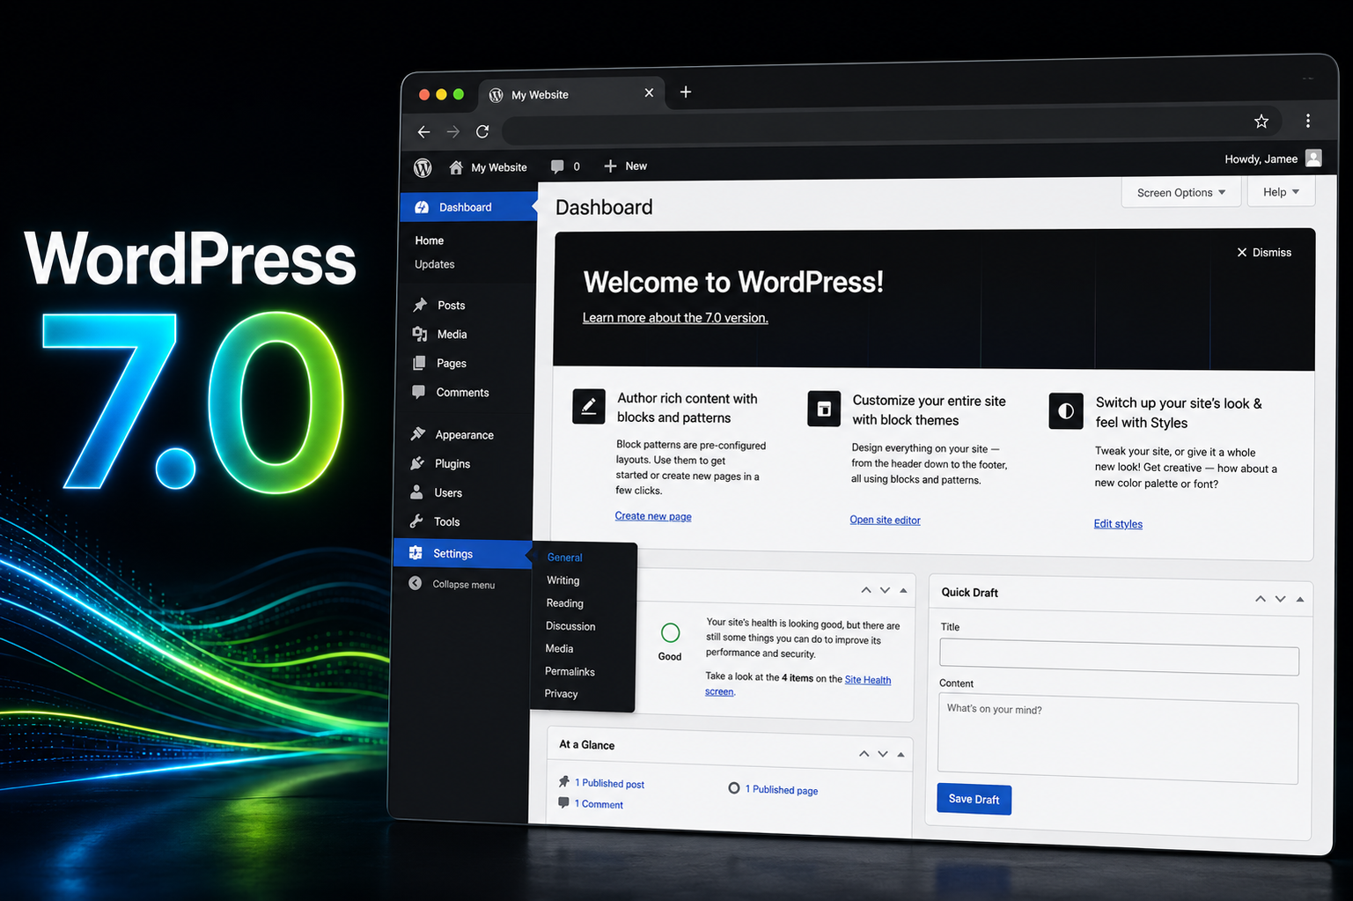
Task: Click the Users person icon
Action: pyautogui.click(x=416, y=492)
